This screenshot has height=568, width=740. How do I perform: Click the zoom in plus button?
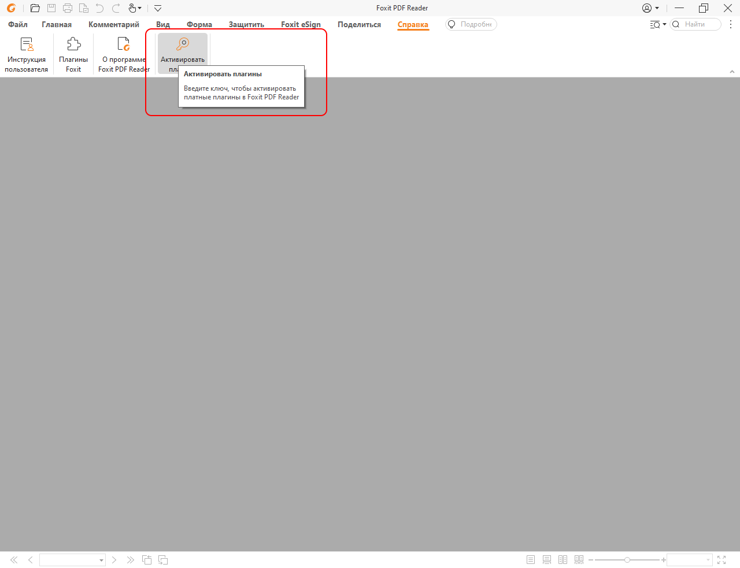[664, 560]
